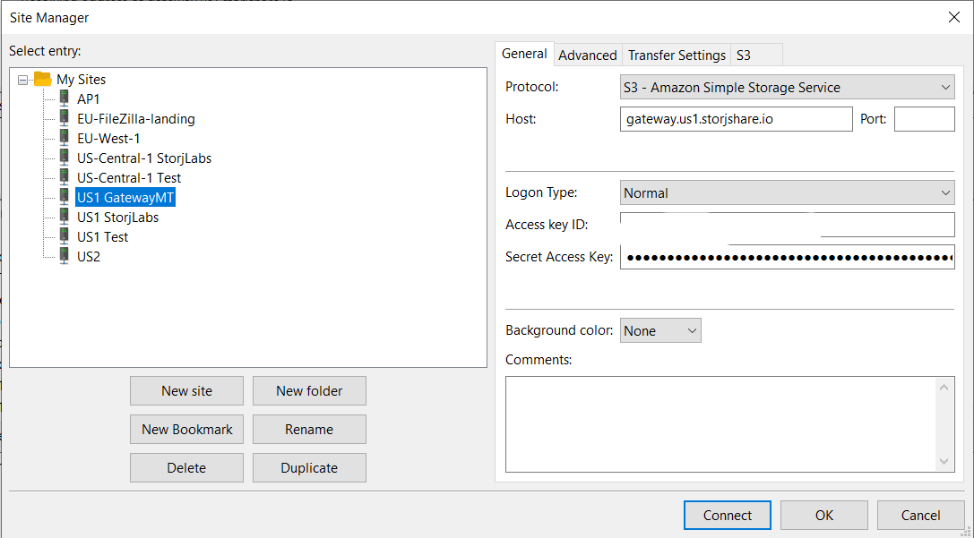Image resolution: width=974 pixels, height=538 pixels.
Task: Click the New site button
Action: point(186,391)
